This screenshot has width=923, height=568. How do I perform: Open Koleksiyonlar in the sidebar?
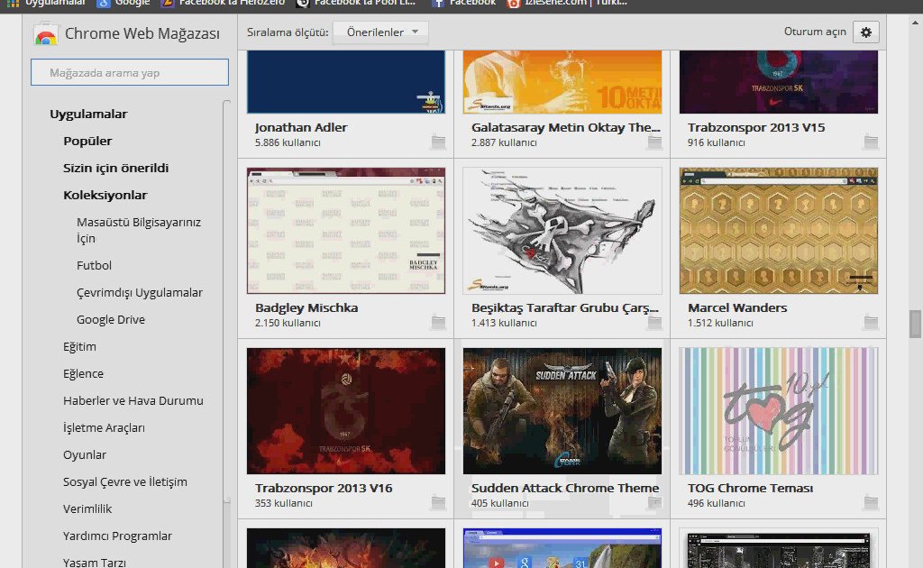point(105,196)
